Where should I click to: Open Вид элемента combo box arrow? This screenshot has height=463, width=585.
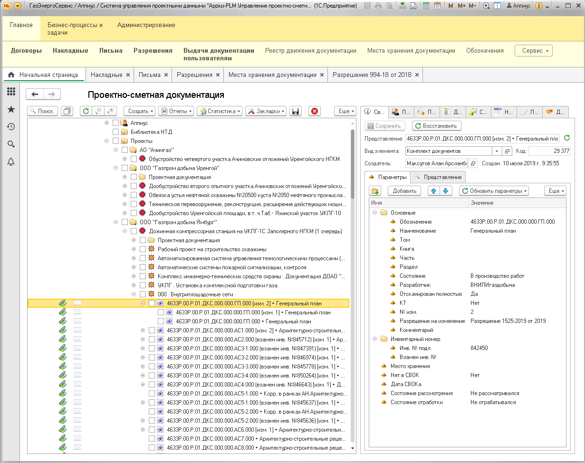click(x=497, y=151)
